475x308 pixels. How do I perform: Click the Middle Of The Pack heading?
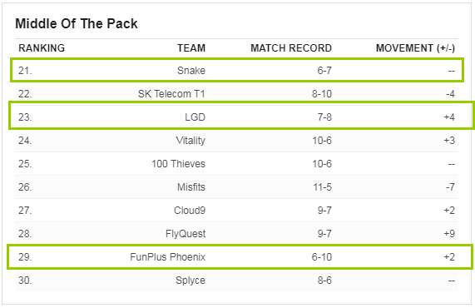pos(77,23)
